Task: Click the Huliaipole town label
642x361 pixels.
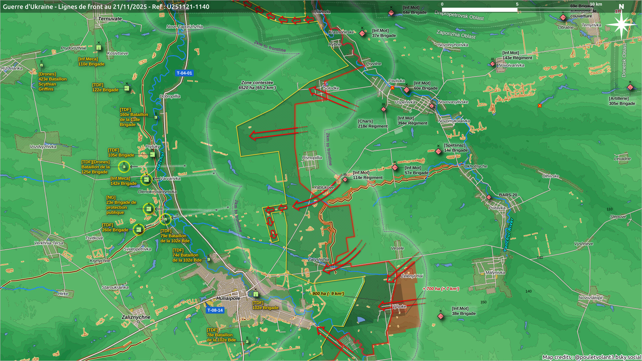Action: (228, 298)
